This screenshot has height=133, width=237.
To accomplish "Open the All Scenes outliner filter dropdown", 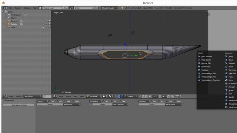I will click(33, 96).
